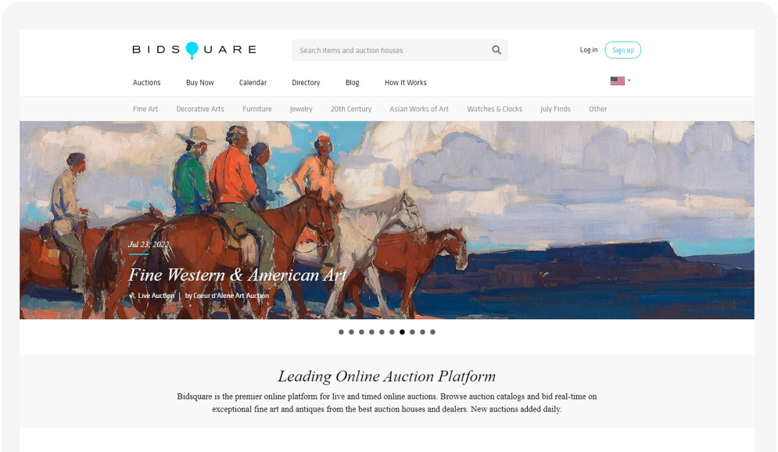Click the Live Auction gavel icon
The image size is (778, 452).
pyautogui.click(x=132, y=296)
